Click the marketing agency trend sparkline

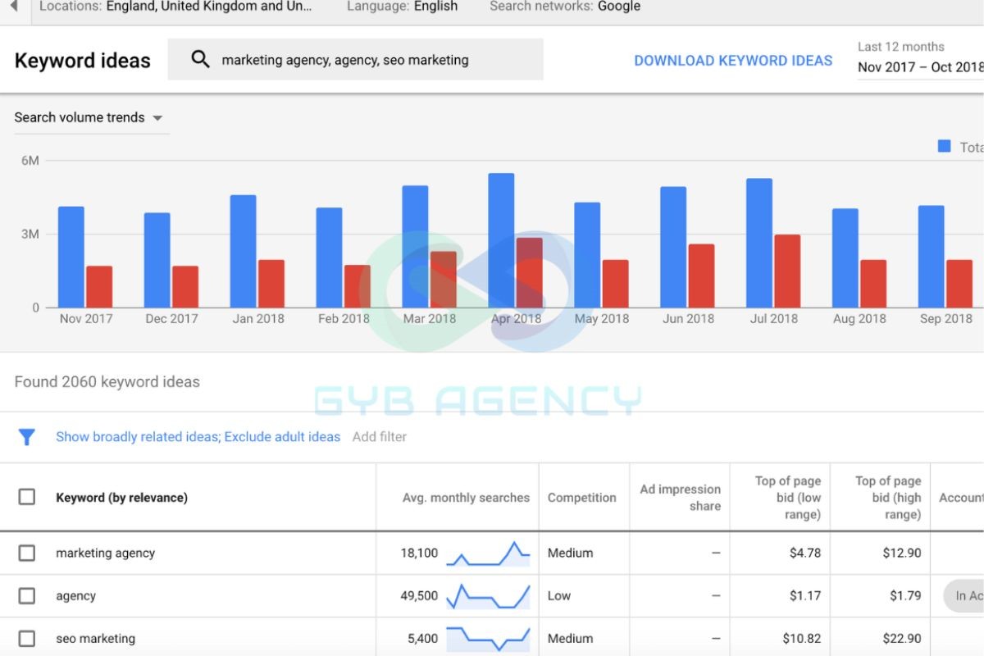pos(488,553)
